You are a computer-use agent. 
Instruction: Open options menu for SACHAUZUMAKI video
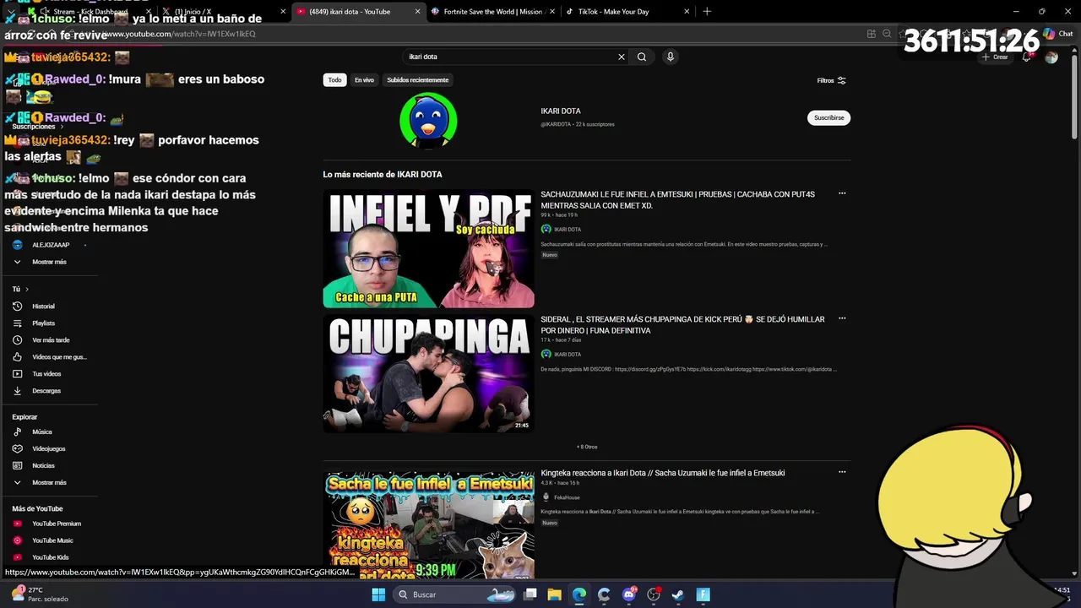[x=842, y=193]
